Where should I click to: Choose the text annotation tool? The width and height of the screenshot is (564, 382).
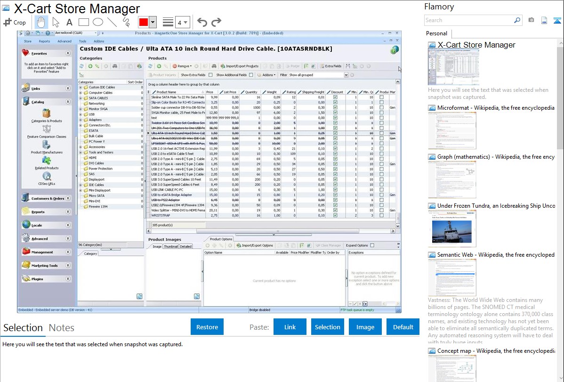(x=69, y=22)
